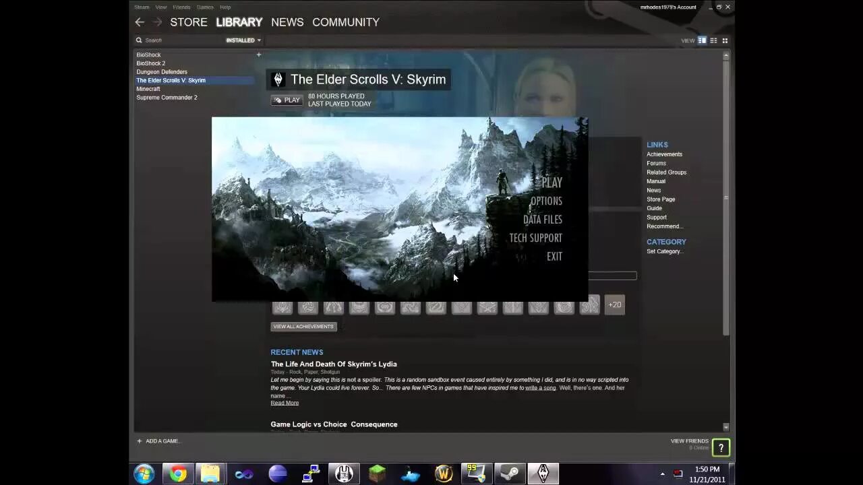Open VIEW FRIENDS list

click(689, 441)
